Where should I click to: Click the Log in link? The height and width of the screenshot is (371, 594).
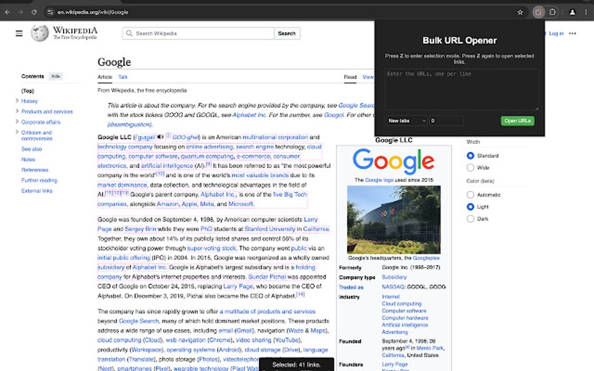556,33
